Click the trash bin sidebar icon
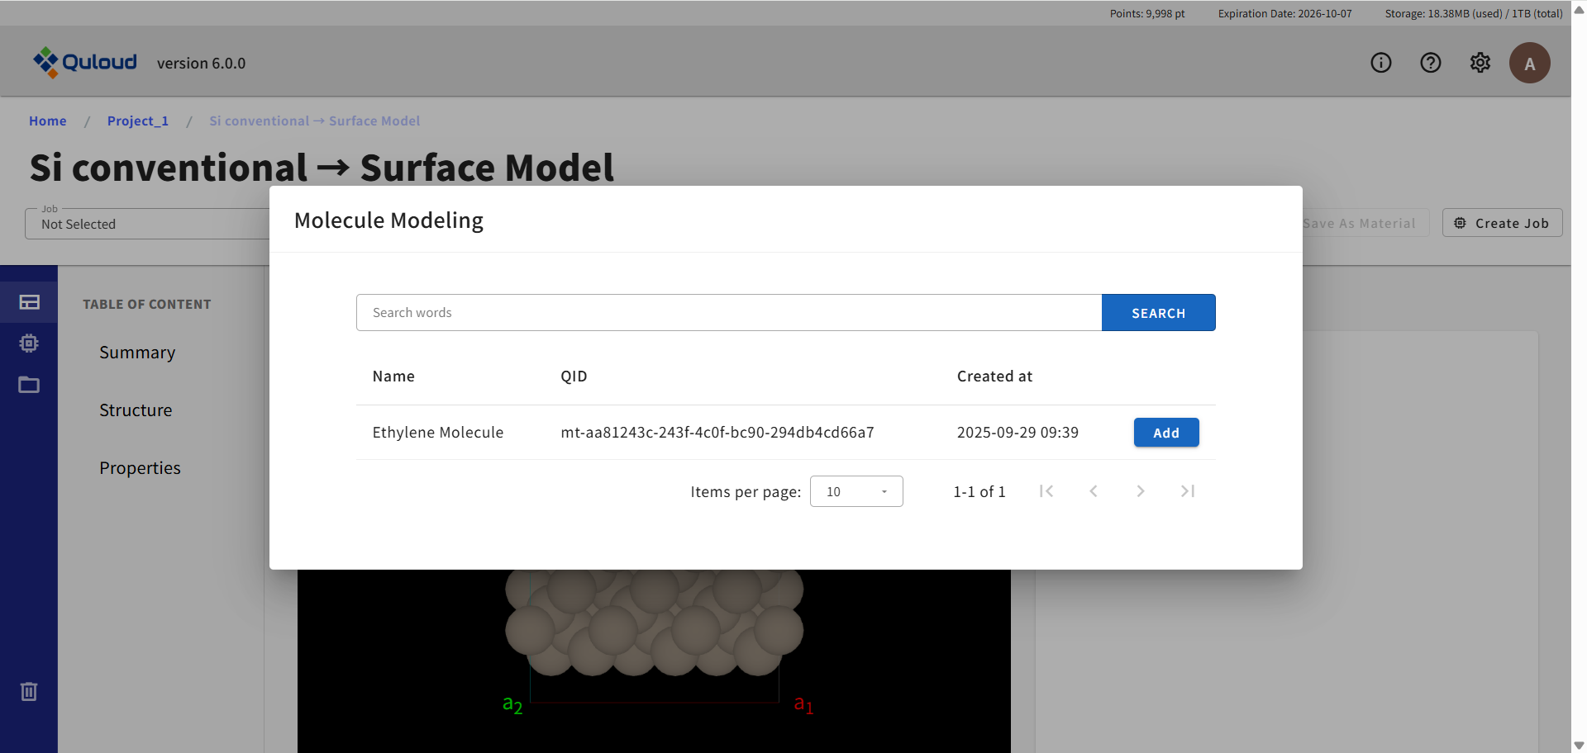Viewport: 1587px width, 753px height. [29, 691]
